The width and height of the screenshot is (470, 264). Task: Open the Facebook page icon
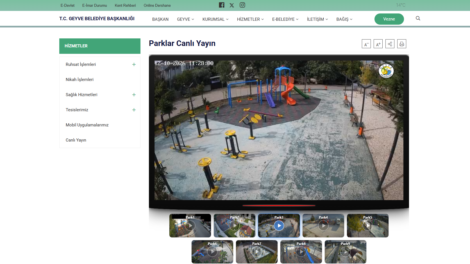(x=222, y=5)
